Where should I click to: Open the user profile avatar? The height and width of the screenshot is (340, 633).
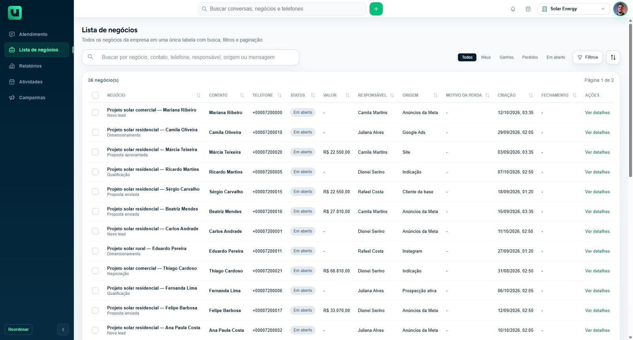coord(620,9)
